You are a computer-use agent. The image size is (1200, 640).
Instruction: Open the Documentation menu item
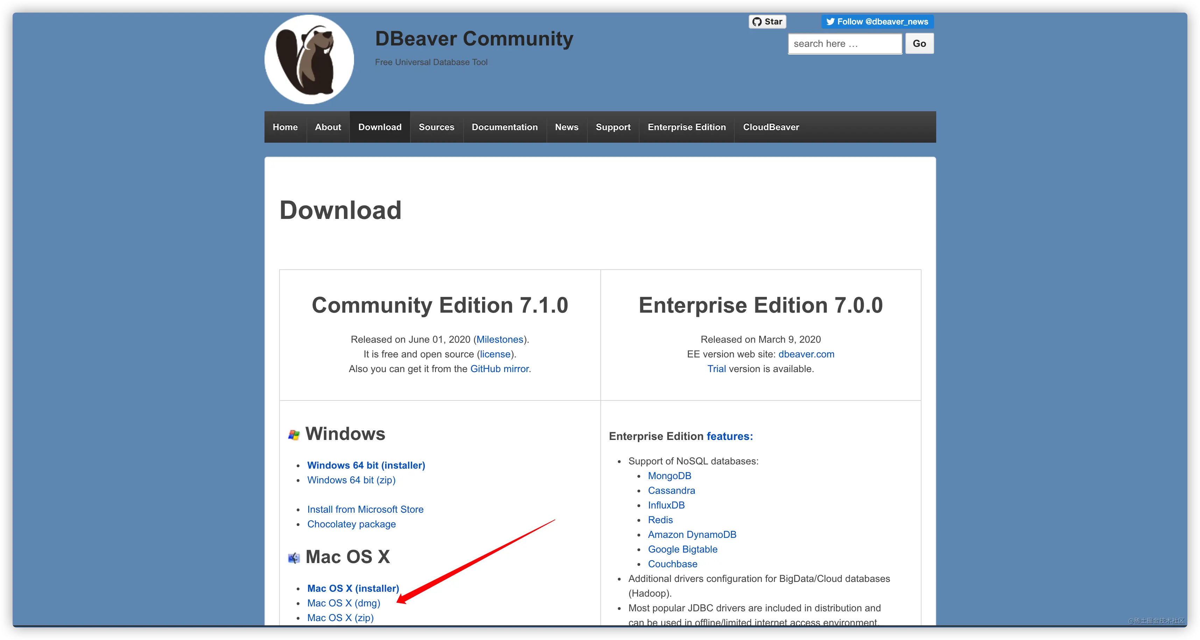coord(504,127)
